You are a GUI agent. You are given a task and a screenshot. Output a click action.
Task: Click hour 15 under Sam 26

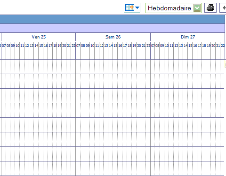coord(115,46)
